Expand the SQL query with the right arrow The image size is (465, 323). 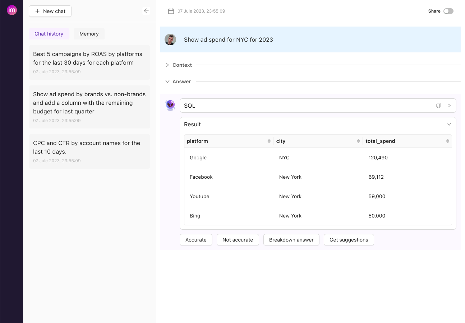tap(449, 105)
